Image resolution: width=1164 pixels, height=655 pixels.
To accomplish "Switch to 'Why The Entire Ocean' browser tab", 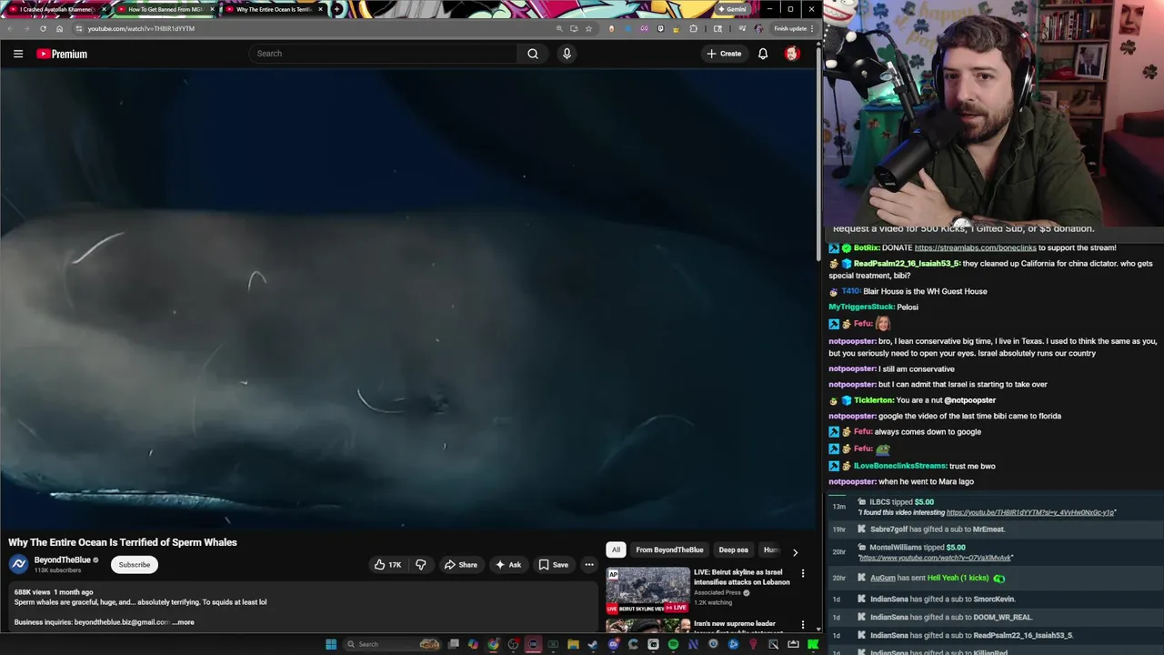I will (273, 9).
